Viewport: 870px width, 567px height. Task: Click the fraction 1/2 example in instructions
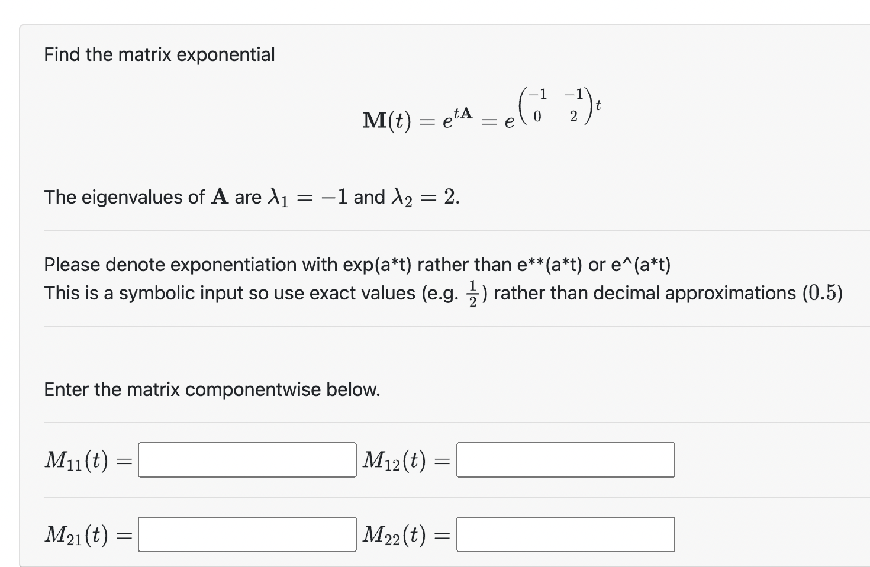(x=472, y=292)
